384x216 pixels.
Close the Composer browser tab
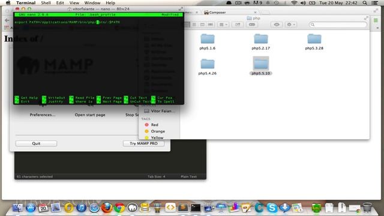point(255,12)
